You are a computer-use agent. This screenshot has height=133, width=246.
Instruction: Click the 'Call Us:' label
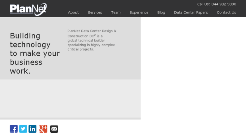(204, 4)
